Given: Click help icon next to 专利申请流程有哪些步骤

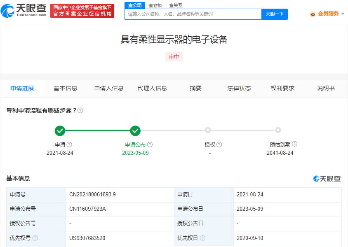Looking at the screenshot, I should point(80,110).
